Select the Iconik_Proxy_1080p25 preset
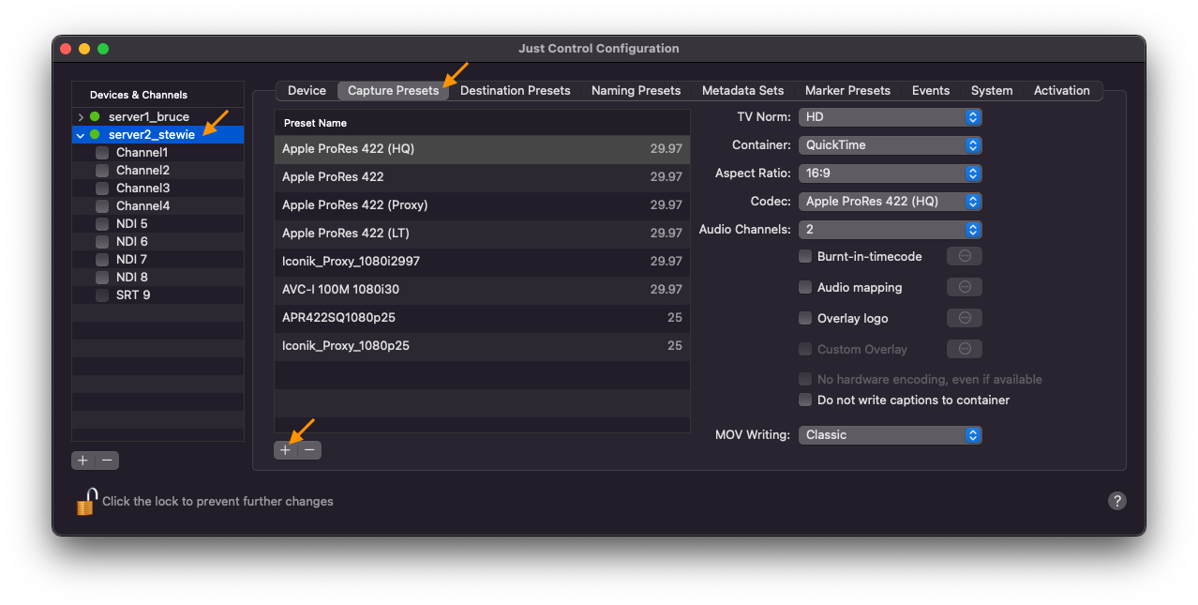 pyautogui.click(x=482, y=346)
